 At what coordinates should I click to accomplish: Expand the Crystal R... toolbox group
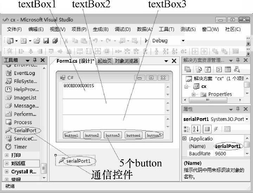pos(7,172)
